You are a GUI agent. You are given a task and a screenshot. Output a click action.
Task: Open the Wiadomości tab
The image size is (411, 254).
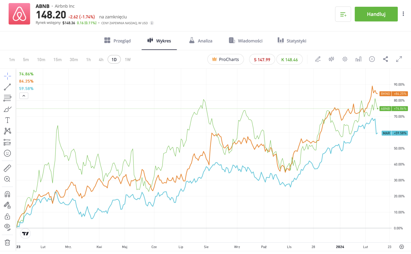pyautogui.click(x=246, y=41)
